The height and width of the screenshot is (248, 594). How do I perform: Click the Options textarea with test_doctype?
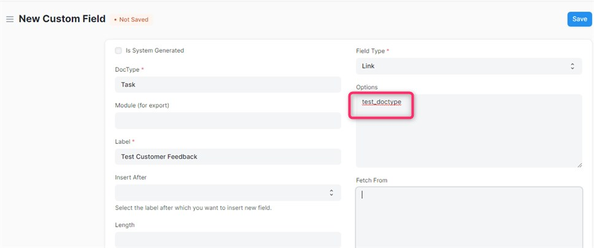[x=469, y=131]
